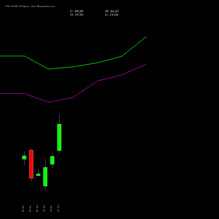The width and height of the screenshot is (219, 219).
Task: Click the '06 Oct' date axis label
Action: 37,208
